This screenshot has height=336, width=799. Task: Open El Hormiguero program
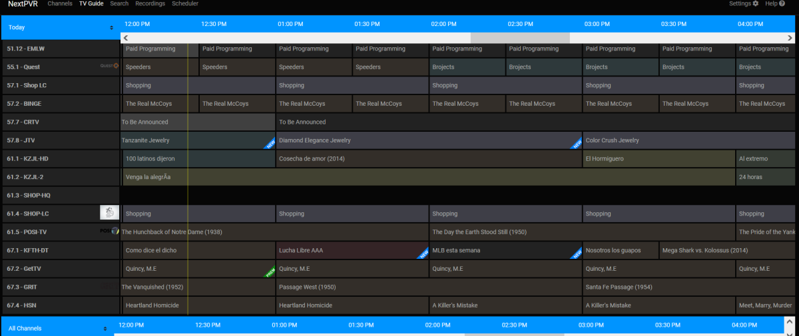(659, 159)
